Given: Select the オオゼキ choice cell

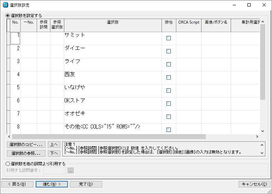Looking at the screenshot, I should point(113,117).
